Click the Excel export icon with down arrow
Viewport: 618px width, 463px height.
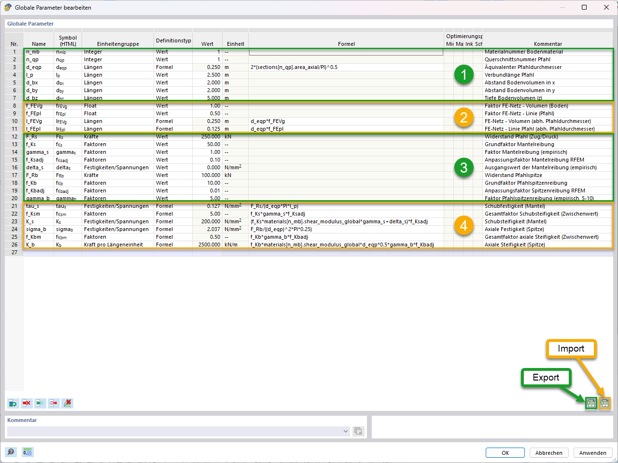coord(591,403)
